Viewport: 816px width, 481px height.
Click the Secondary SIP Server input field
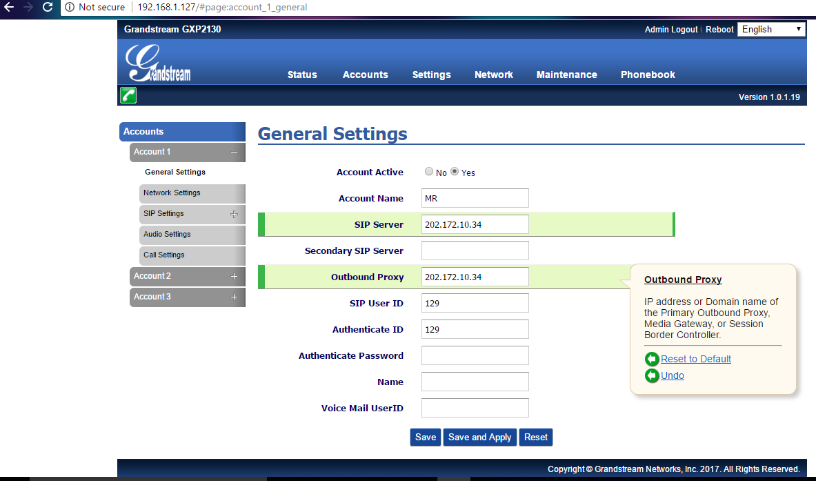[475, 250]
